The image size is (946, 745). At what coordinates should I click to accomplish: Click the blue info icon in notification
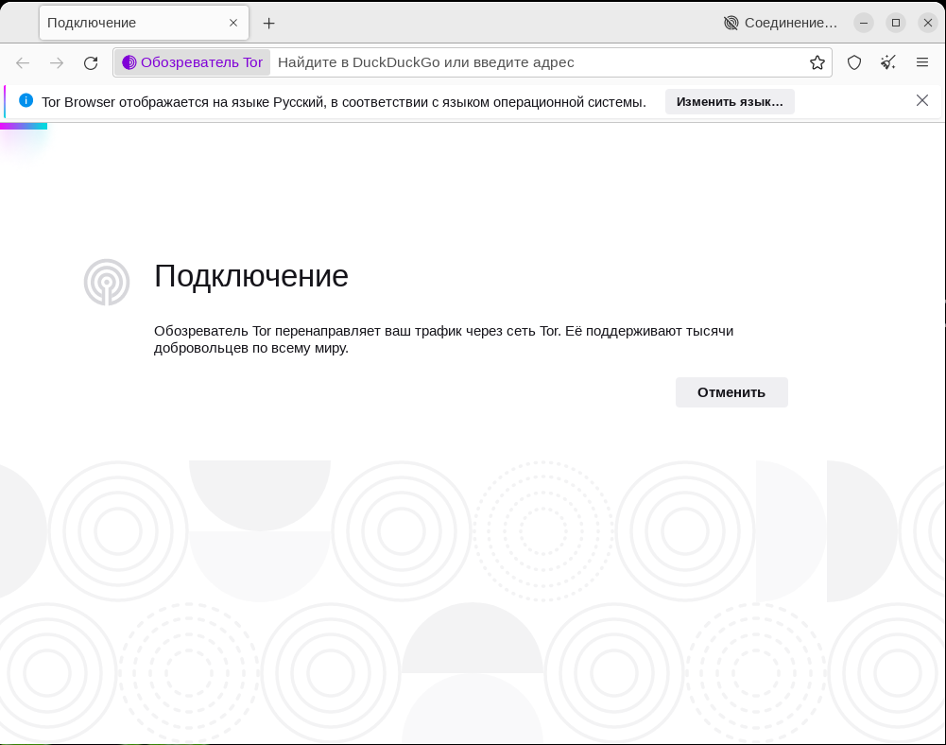click(x=26, y=101)
